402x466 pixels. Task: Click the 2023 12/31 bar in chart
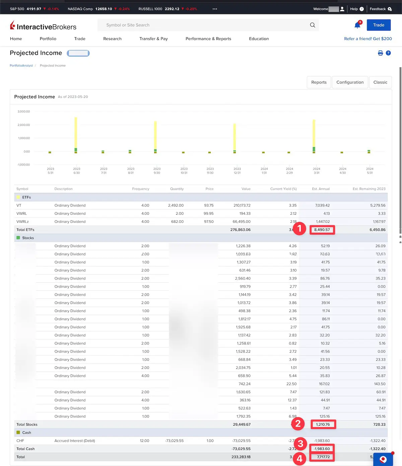click(234, 138)
